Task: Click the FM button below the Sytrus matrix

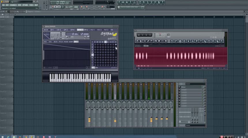Action: [x=93, y=68]
